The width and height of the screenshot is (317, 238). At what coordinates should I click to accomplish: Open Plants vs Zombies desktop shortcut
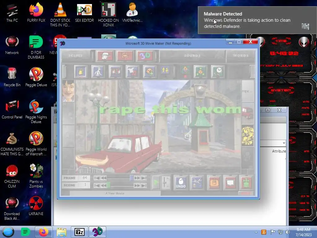tap(36, 176)
